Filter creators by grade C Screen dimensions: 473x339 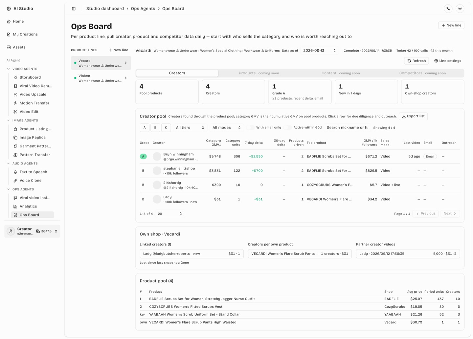point(166,128)
